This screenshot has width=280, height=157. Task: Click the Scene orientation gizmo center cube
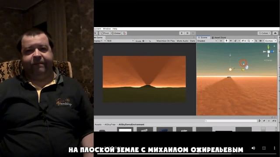(269, 51)
